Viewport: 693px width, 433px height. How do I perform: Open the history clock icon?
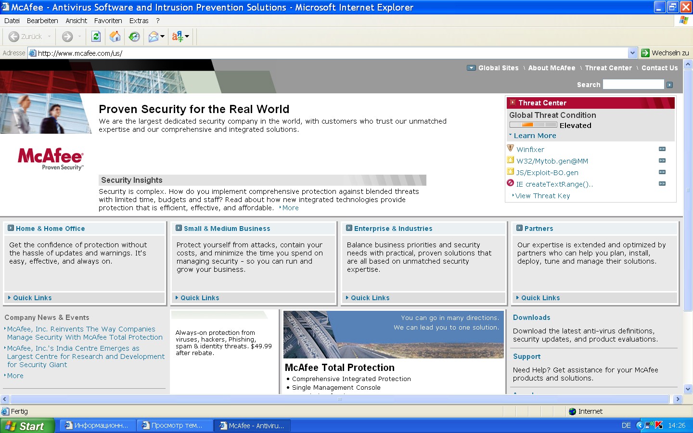pyautogui.click(x=134, y=37)
